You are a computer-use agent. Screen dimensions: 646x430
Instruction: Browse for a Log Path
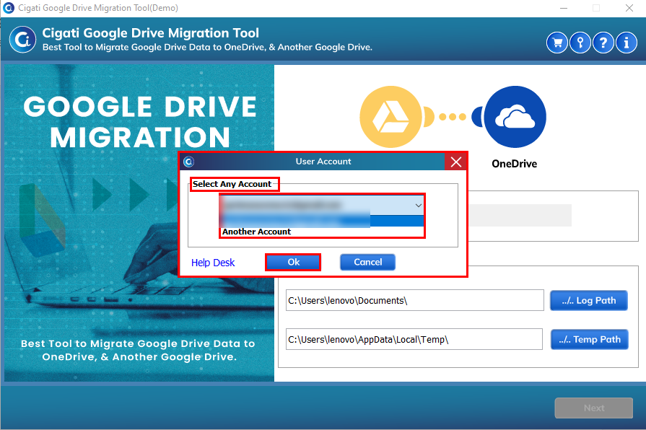[x=589, y=301]
